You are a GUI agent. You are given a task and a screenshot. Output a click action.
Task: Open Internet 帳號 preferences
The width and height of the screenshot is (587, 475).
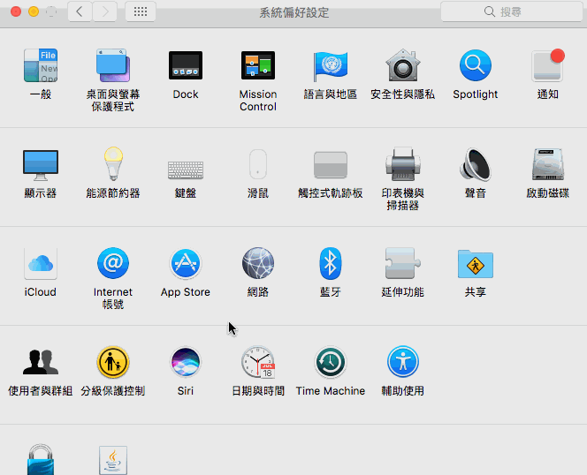click(x=113, y=263)
